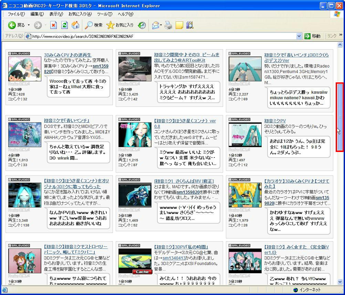Click the yellow note toolbar icon
This screenshot has width=345, height=295.
pyautogui.click(x=179, y=25)
